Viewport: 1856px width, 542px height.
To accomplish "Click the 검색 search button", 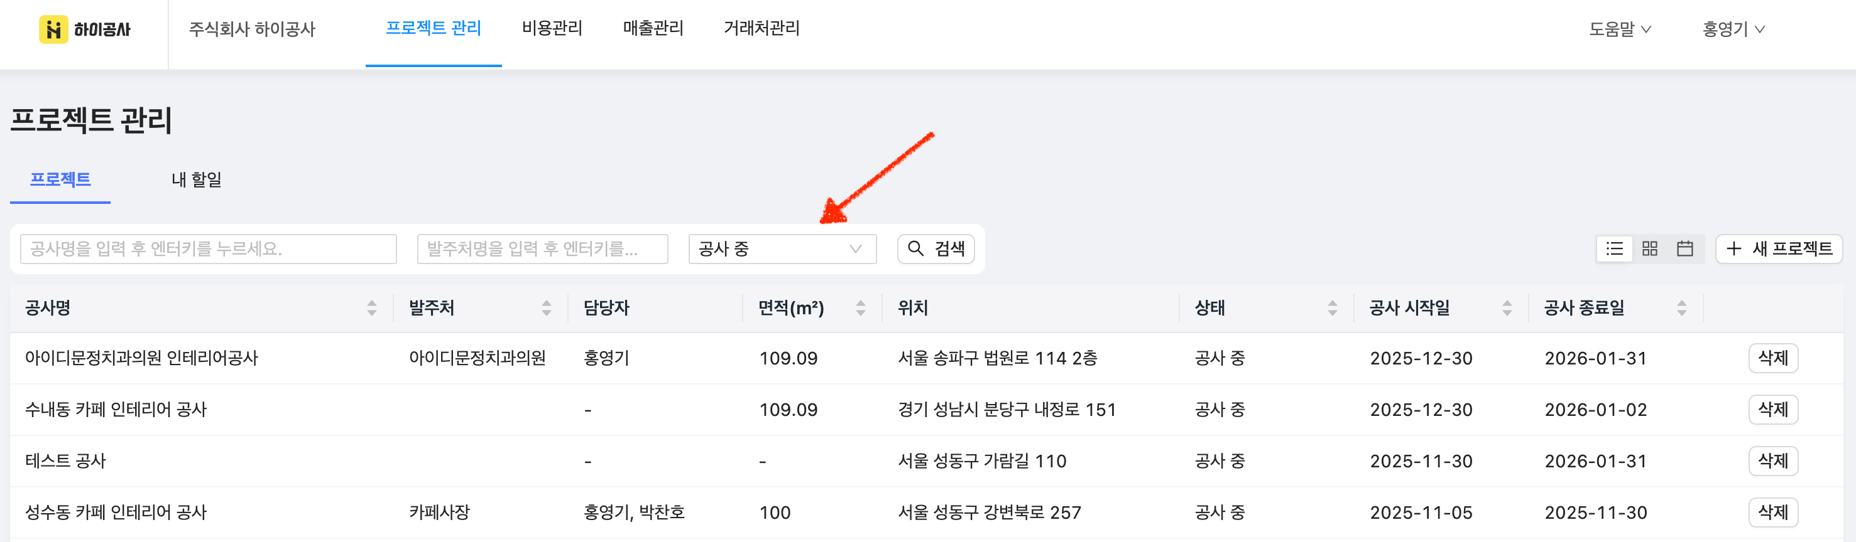I will (935, 249).
